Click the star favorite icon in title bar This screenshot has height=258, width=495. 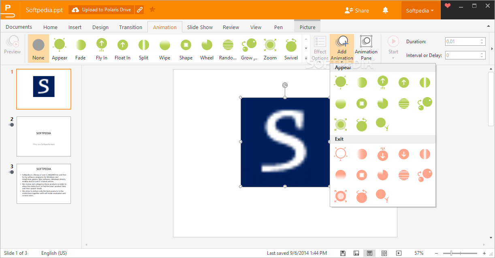click(x=152, y=10)
